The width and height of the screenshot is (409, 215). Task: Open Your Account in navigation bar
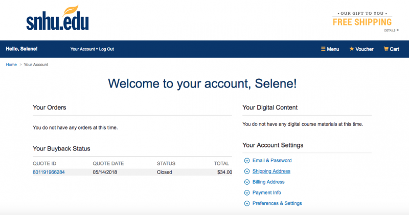pyautogui.click(x=82, y=49)
